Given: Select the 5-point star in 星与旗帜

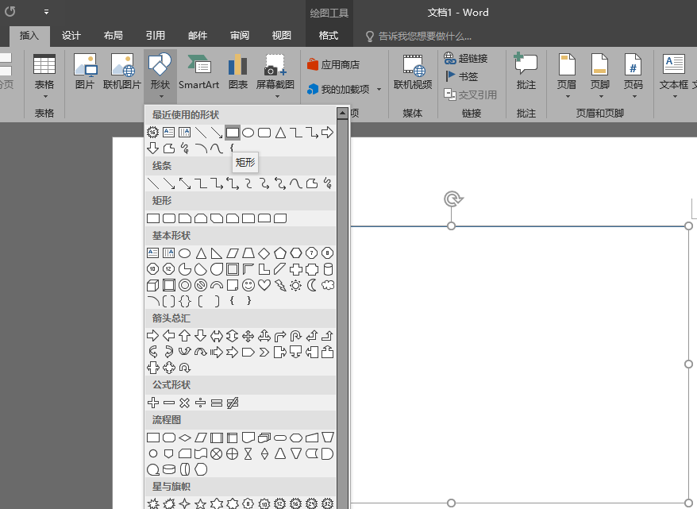Looking at the screenshot, I should 201,503.
